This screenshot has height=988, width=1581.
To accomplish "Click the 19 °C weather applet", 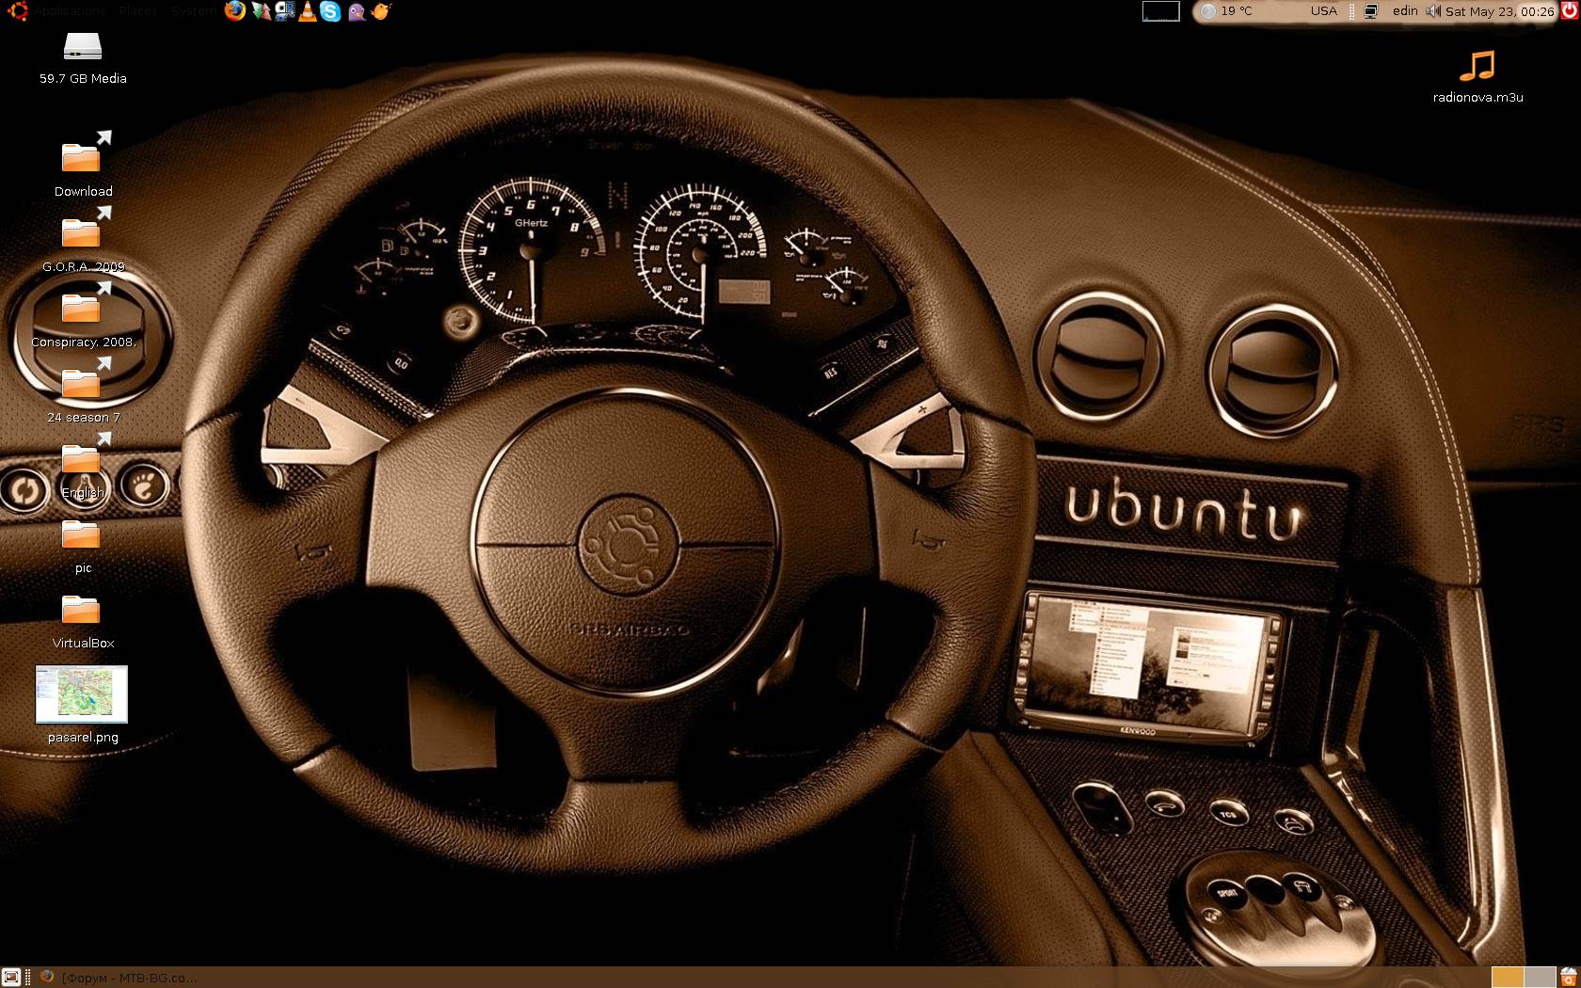I will click(1227, 11).
